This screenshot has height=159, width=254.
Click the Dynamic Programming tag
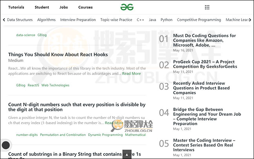tap(105, 135)
